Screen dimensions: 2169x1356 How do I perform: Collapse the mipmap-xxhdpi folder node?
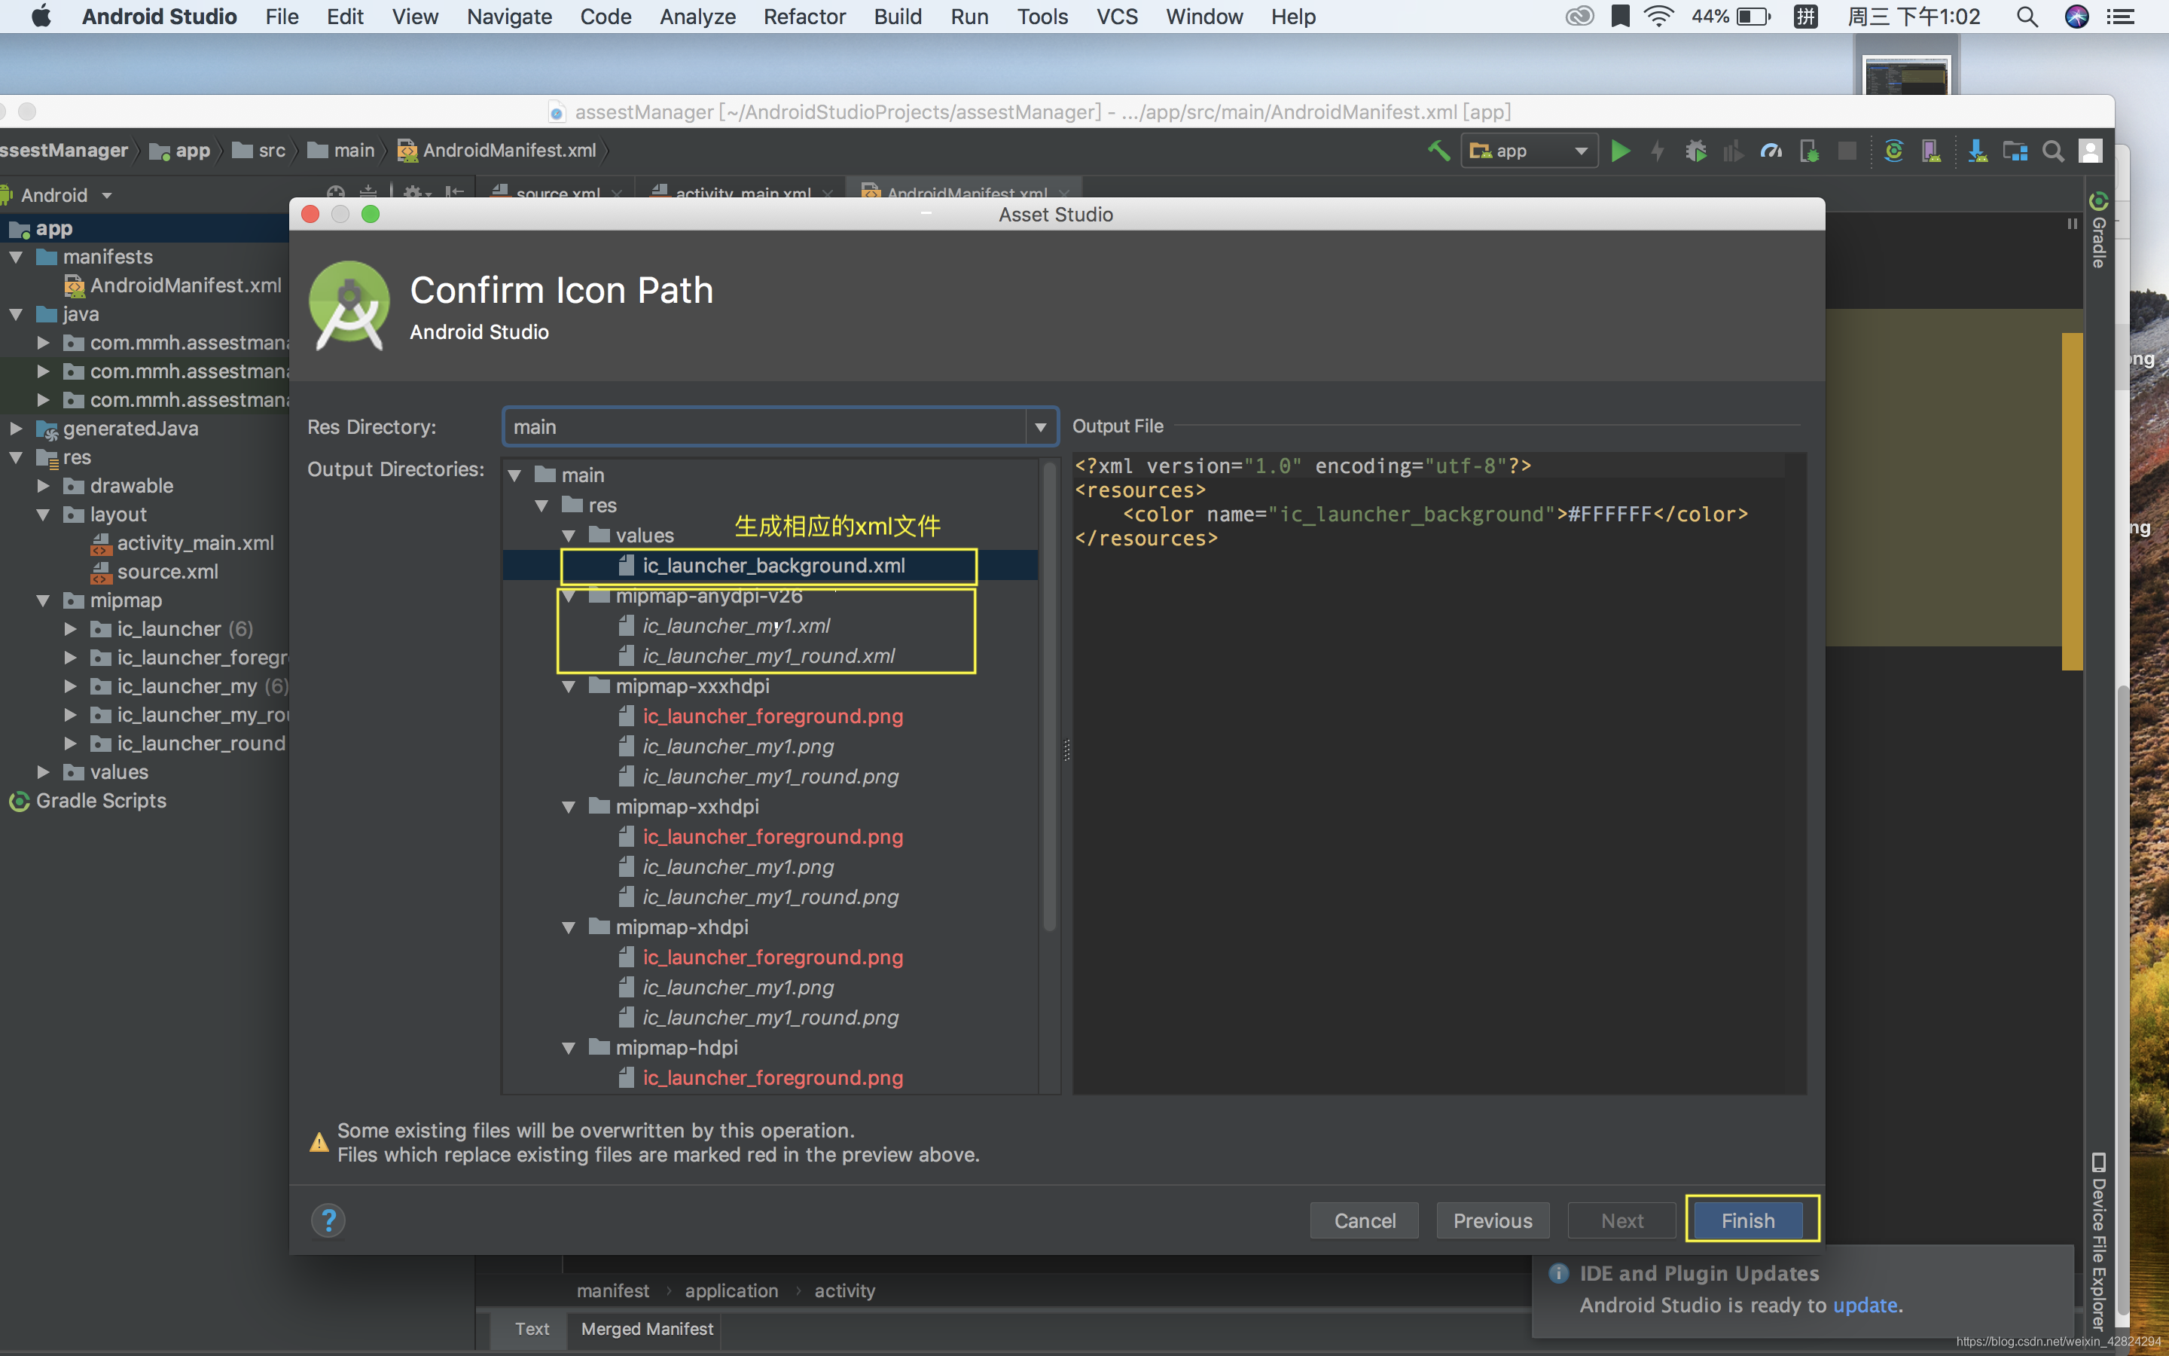[569, 807]
